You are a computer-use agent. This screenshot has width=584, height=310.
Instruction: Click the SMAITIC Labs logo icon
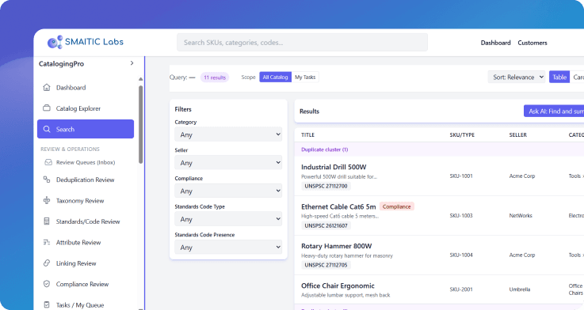point(55,42)
